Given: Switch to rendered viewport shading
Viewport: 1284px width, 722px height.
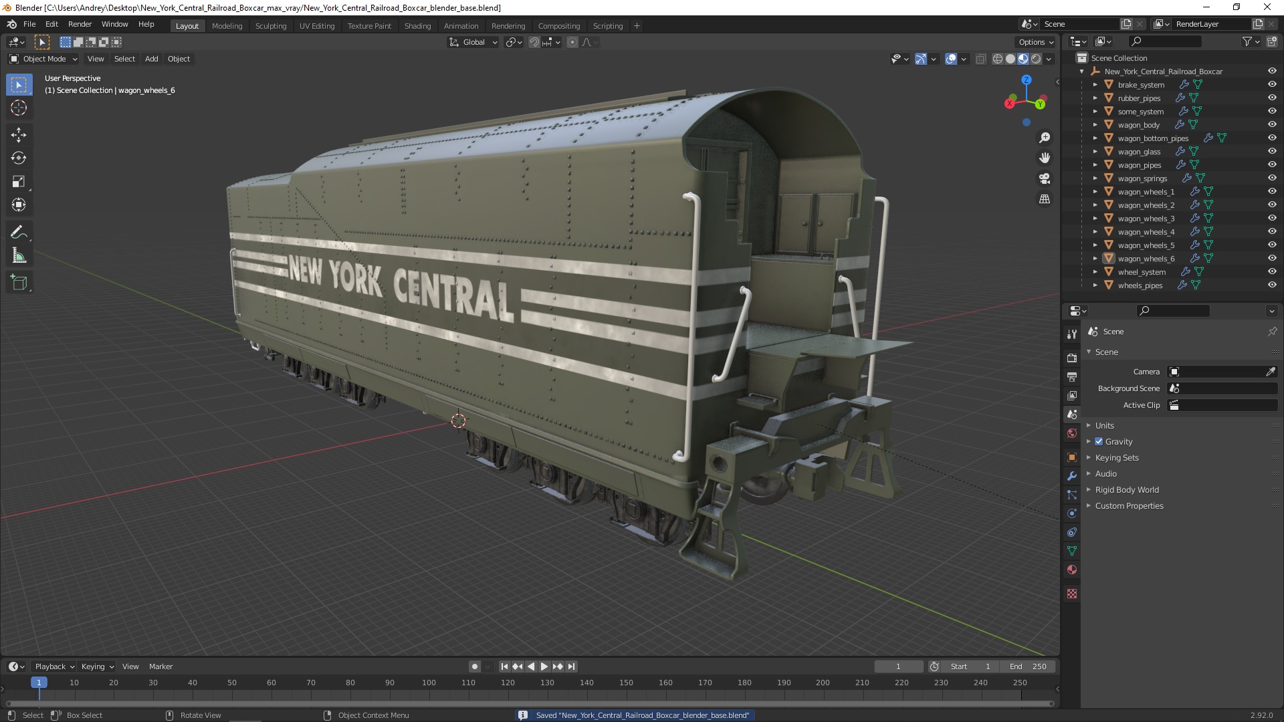Looking at the screenshot, I should click(1036, 59).
